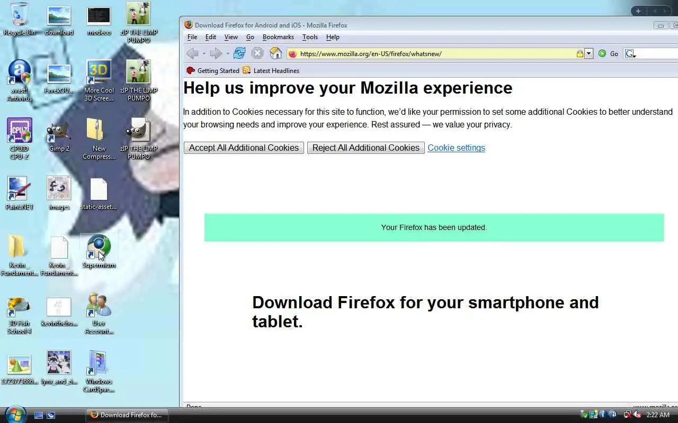Click Reject All Additional Cookies button

point(365,148)
